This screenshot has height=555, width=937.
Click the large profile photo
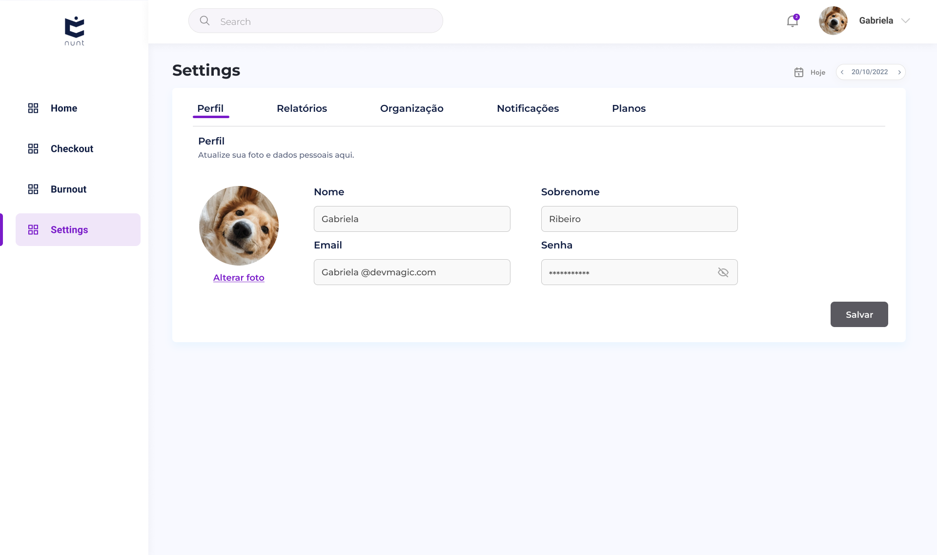point(239,226)
